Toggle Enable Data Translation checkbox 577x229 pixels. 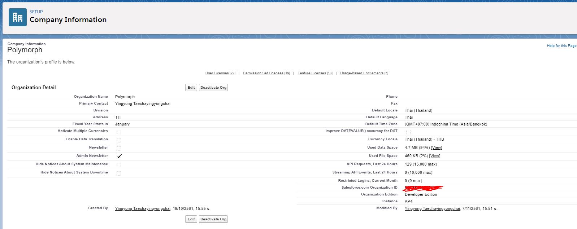(x=119, y=140)
